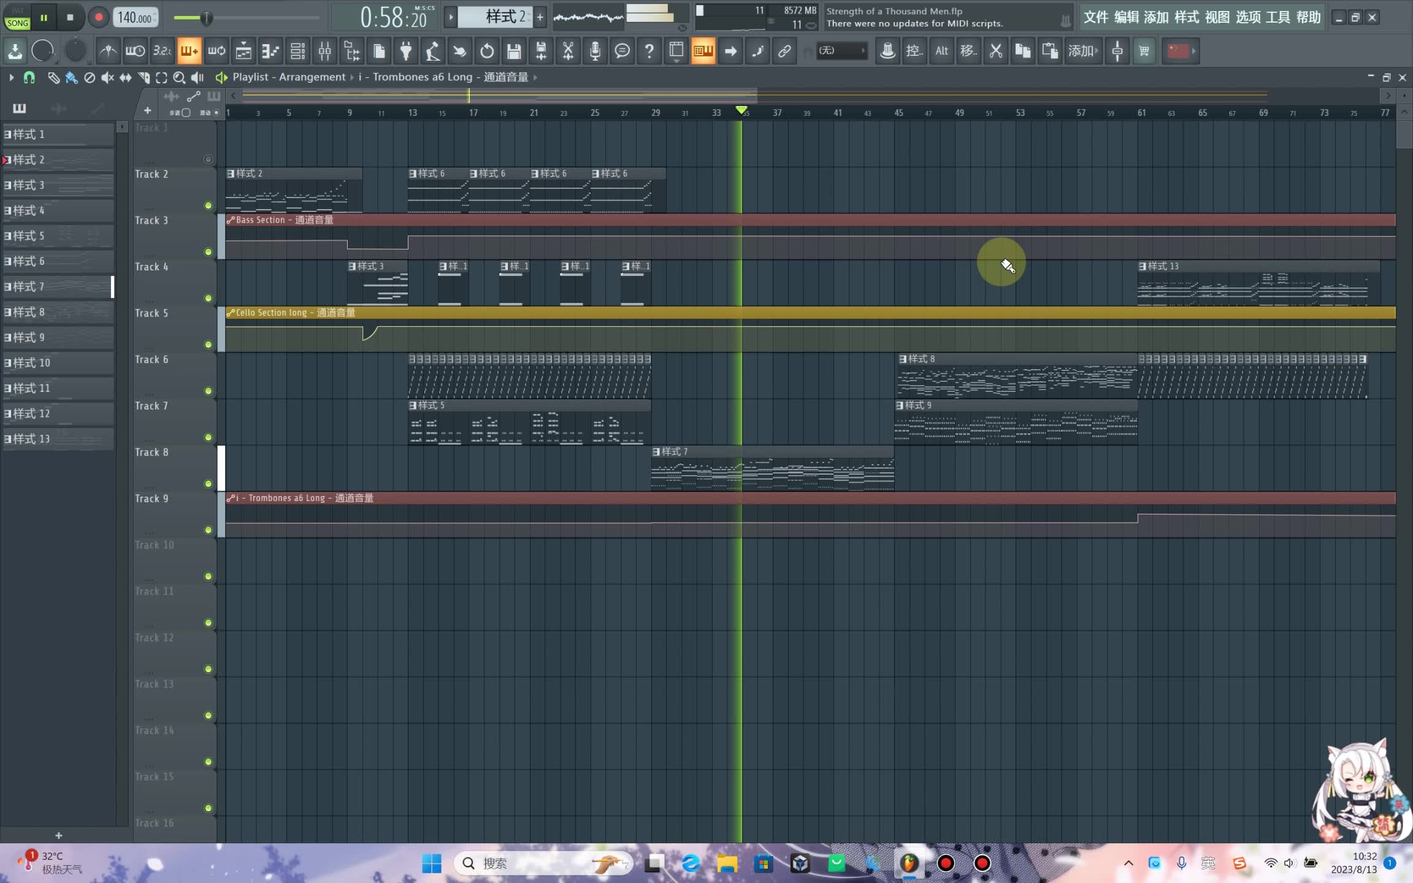
Task: Toggle the playlist magnet snap icon
Action: 29,77
